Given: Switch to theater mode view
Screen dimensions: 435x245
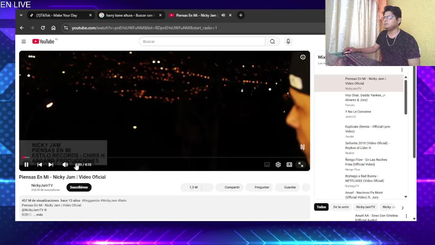Looking at the screenshot, I should coord(289,165).
